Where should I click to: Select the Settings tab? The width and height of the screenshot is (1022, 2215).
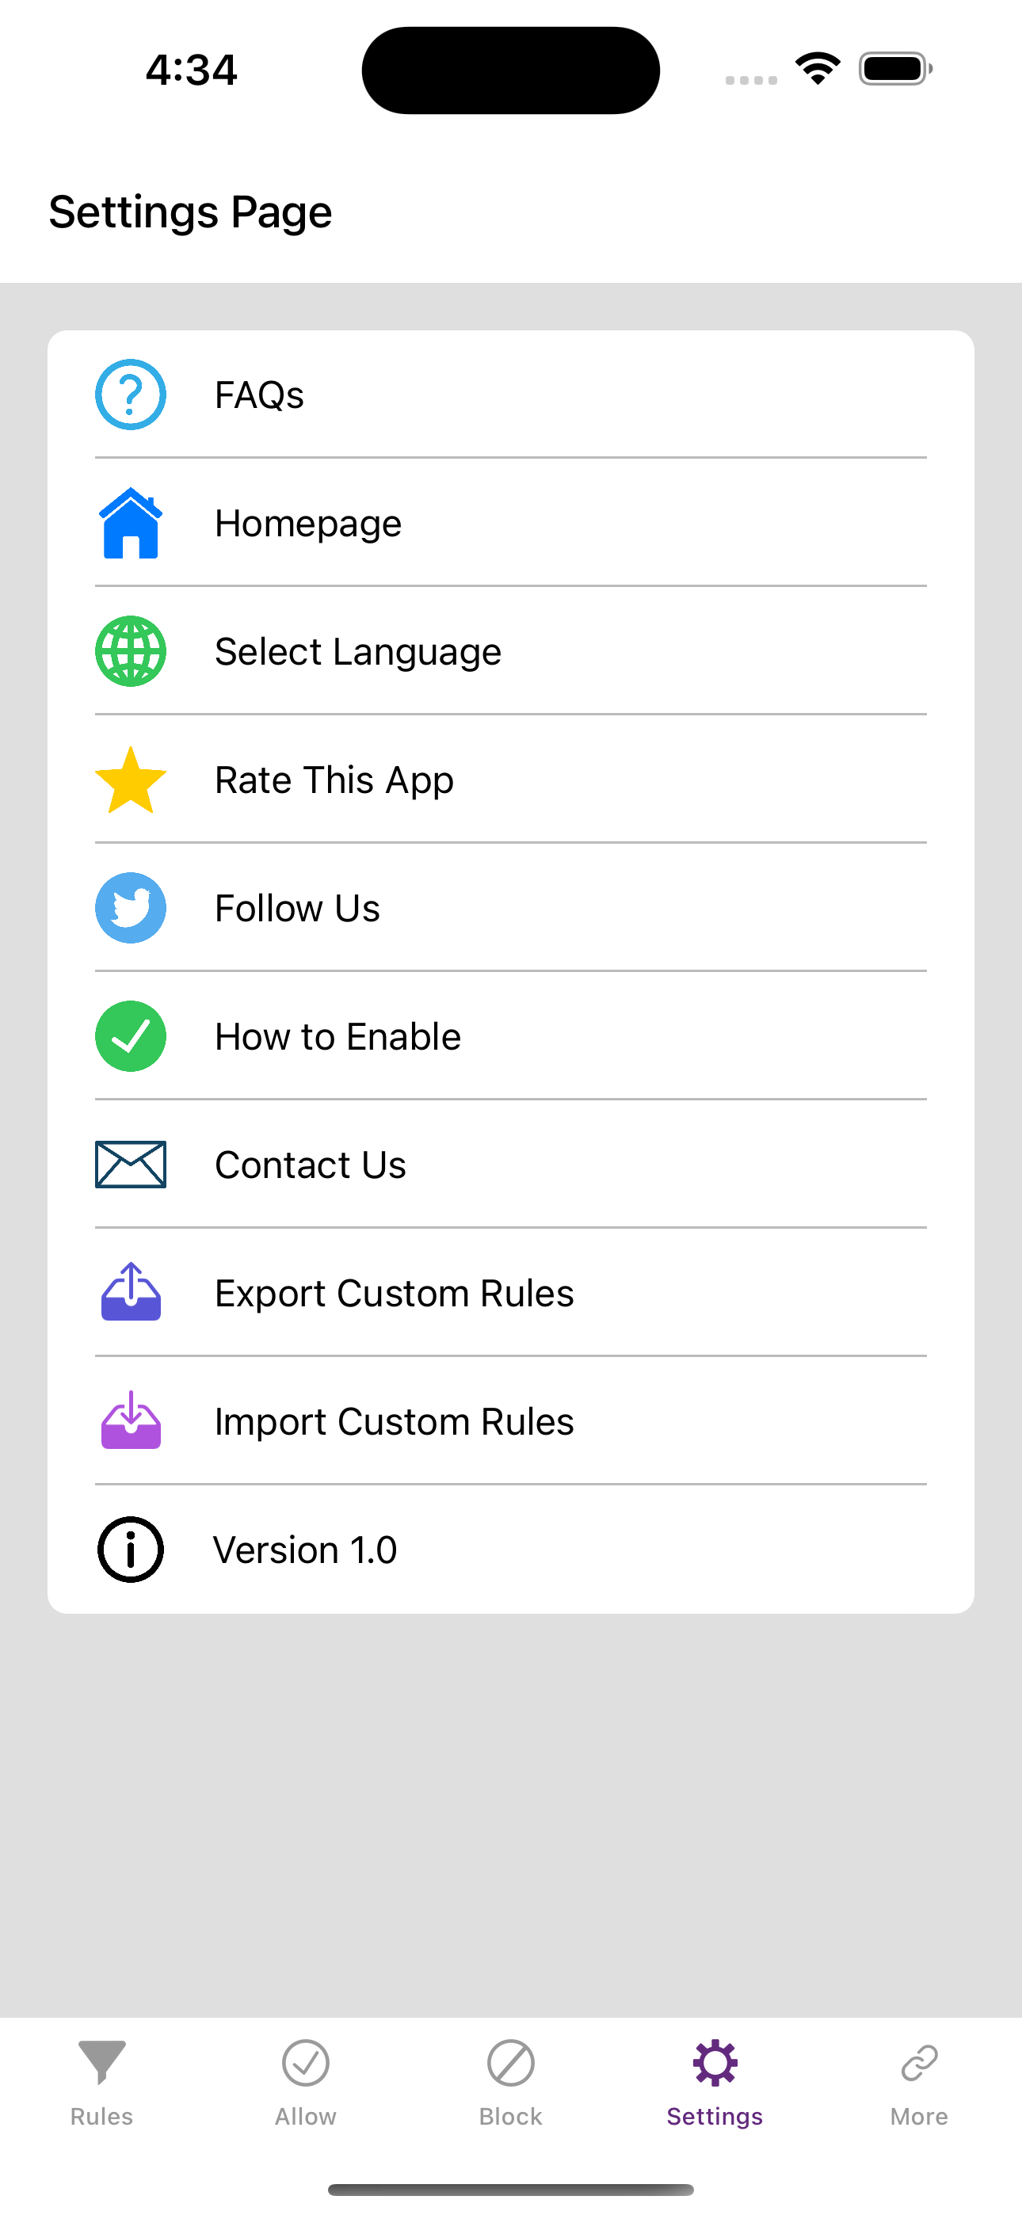pos(715,2082)
